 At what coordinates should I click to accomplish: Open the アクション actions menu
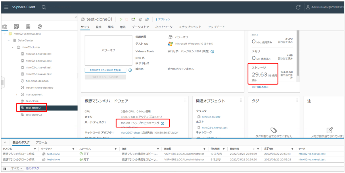pos(163,19)
